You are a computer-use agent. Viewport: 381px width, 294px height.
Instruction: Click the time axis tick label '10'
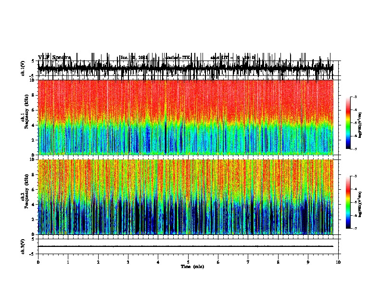pos(338,262)
